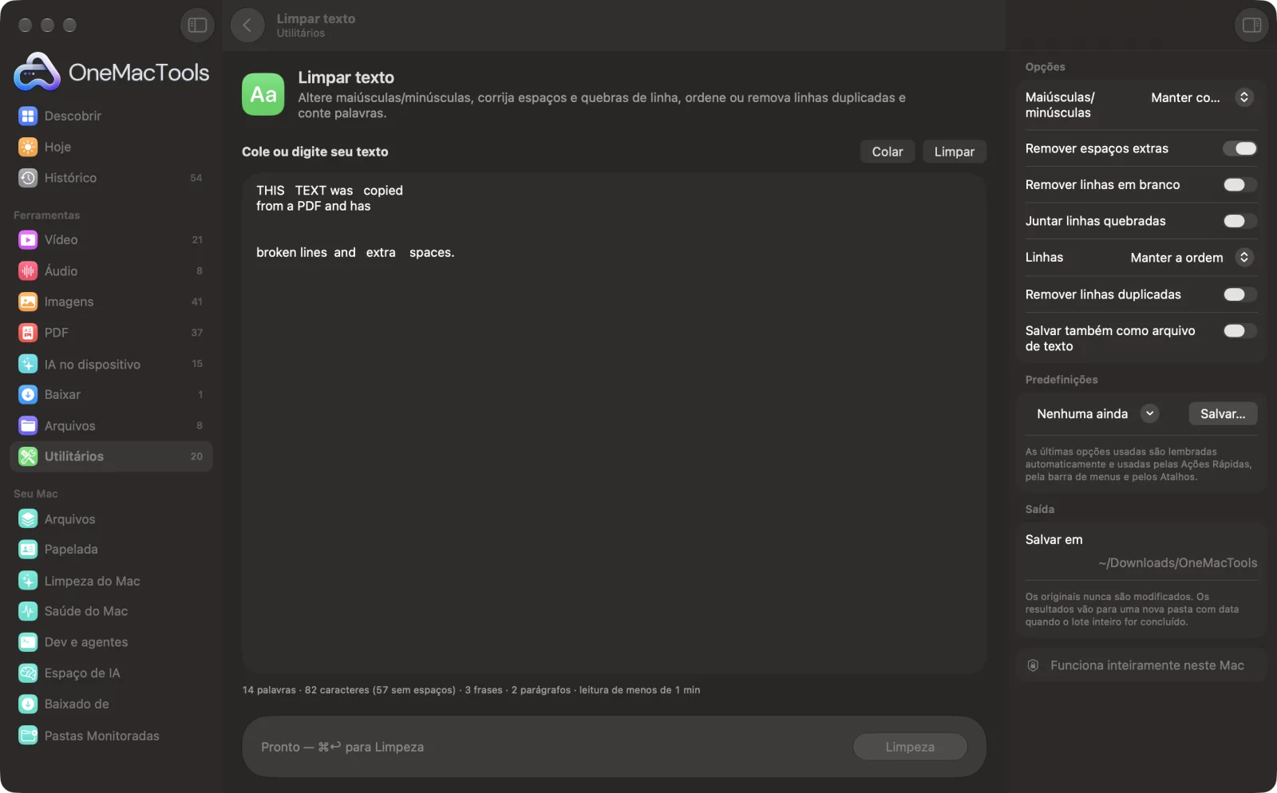This screenshot has width=1277, height=793.
Task: Enable Remover linhas em branco switch
Action: click(x=1240, y=185)
